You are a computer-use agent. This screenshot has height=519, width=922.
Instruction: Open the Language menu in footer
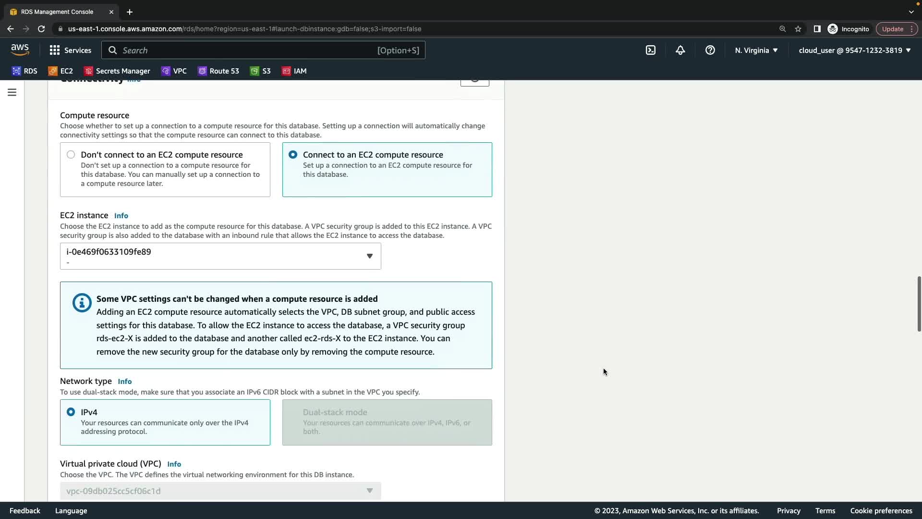[71, 511]
